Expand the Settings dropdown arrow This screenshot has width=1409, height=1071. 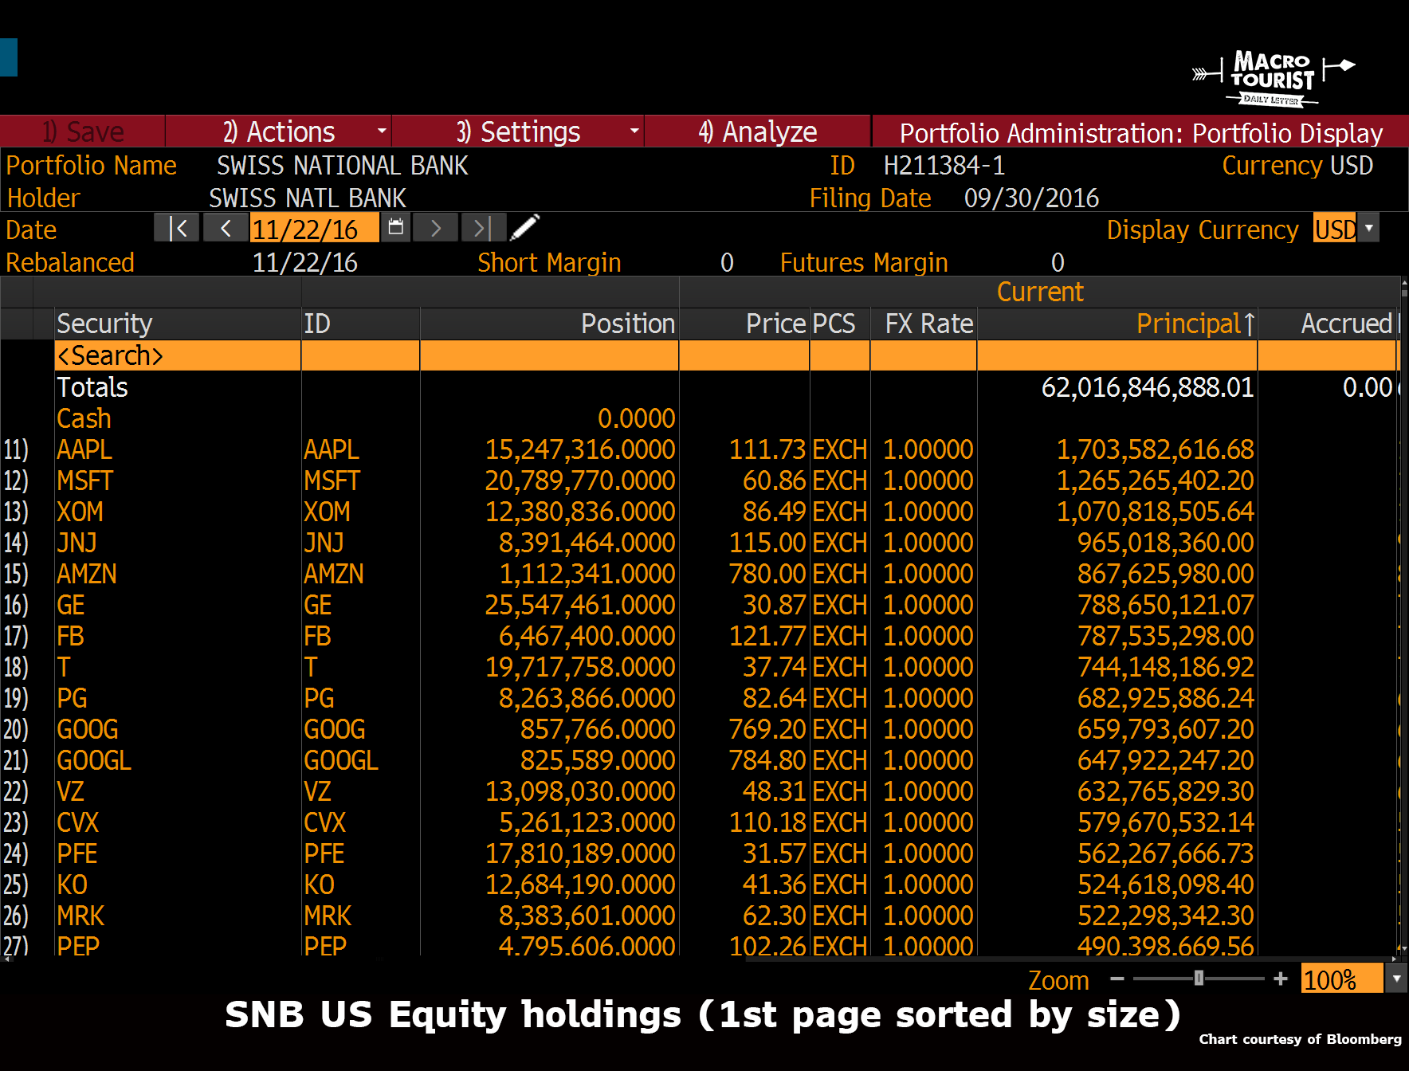[x=634, y=131]
